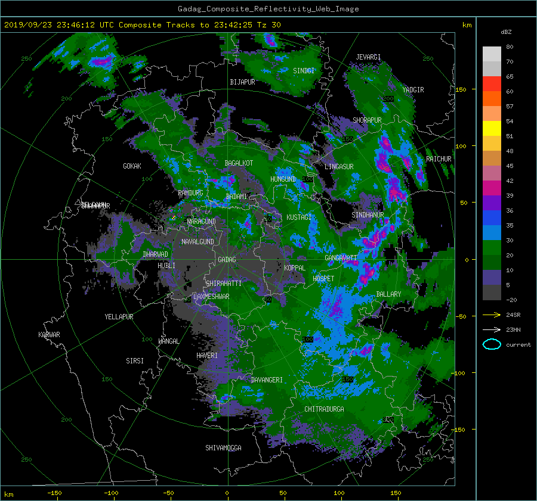Click the yellow 24SR track arrow in legend
This screenshot has height=501, width=537.
click(492, 315)
